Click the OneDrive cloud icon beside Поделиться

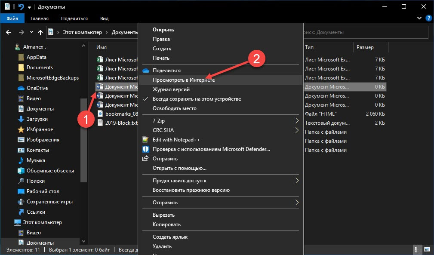click(x=145, y=71)
